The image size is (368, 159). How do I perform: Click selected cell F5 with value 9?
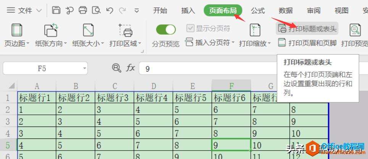(231, 145)
